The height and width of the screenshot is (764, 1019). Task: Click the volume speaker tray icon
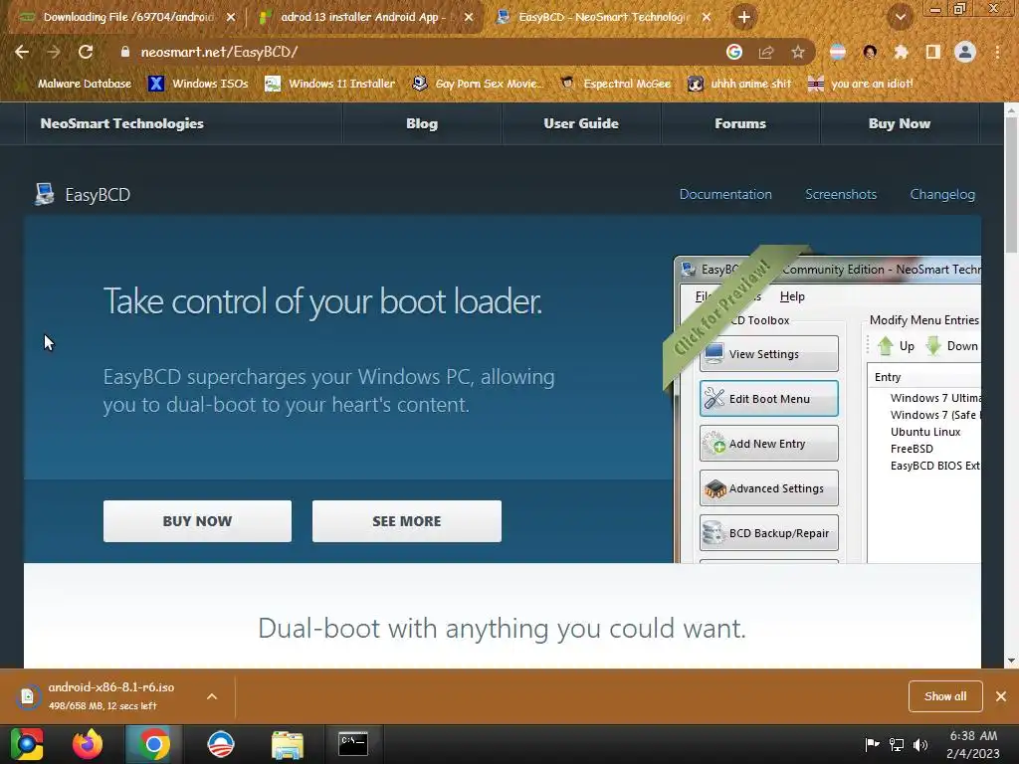pyautogui.click(x=920, y=744)
